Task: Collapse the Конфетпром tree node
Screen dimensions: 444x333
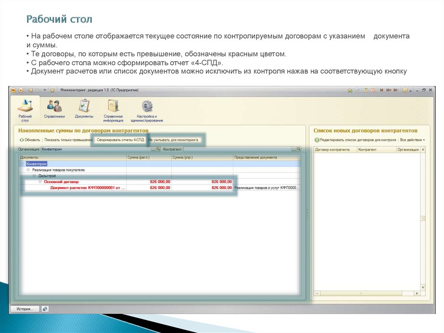Action: point(23,164)
